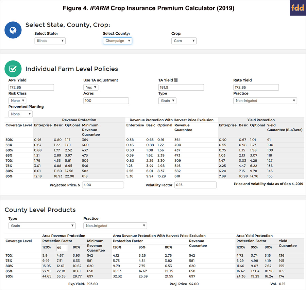The height and width of the screenshot is (290, 306).
Task: Click the Rate Yield input field
Action: tap(256, 87)
